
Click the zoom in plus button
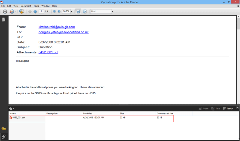(59, 11)
